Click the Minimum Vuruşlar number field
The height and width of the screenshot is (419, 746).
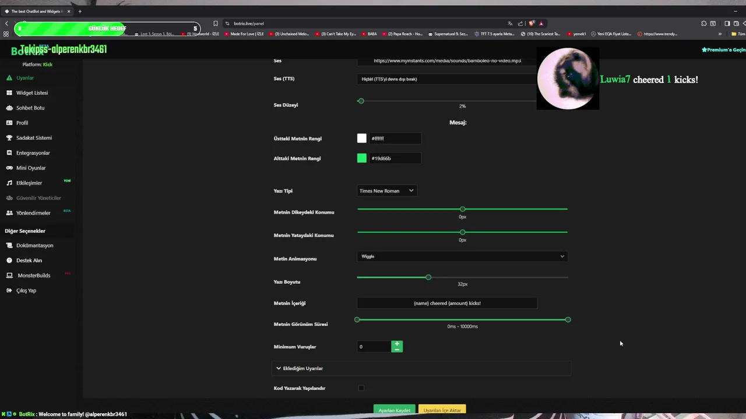click(374, 347)
